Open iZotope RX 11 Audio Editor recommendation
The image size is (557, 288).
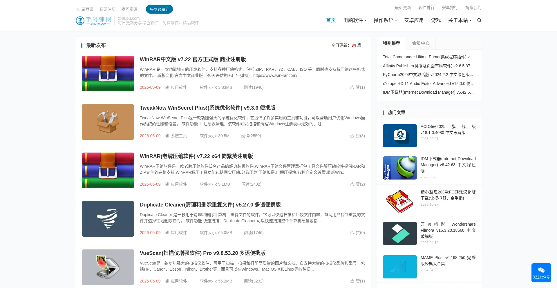click(x=429, y=84)
